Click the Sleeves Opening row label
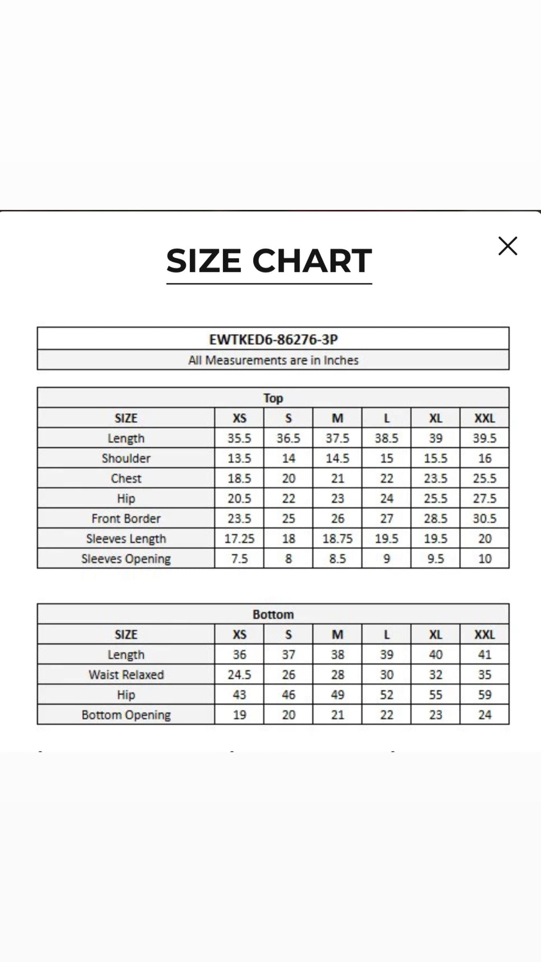 pos(126,559)
